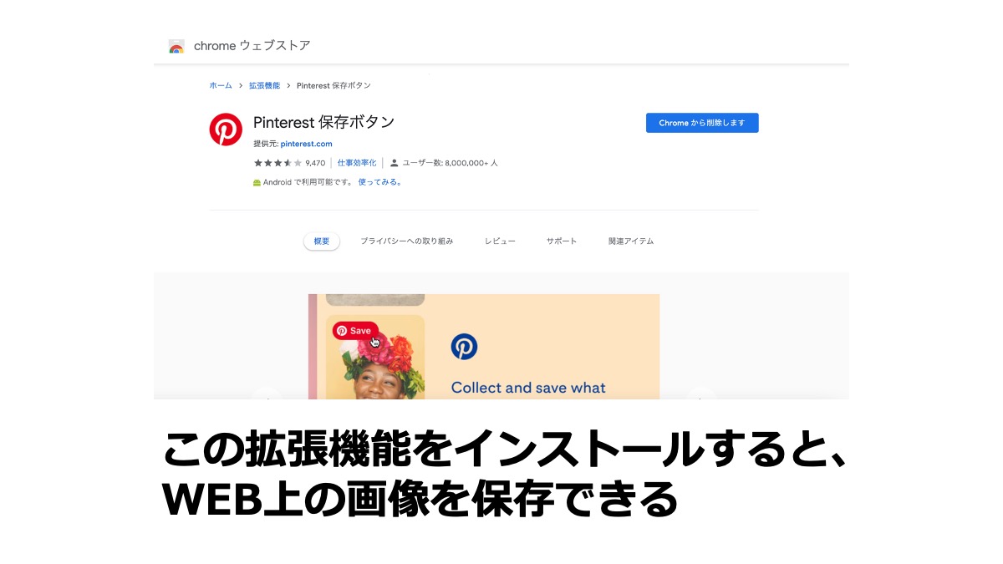The image size is (1003, 564).
Task: Switch to the レビュー tab
Action: click(500, 241)
